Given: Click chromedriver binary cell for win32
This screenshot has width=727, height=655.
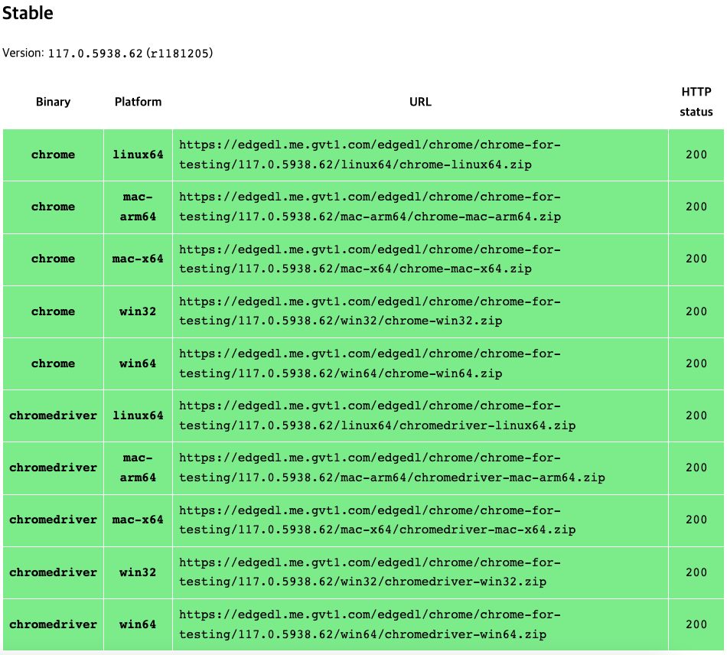Looking at the screenshot, I should [54, 572].
